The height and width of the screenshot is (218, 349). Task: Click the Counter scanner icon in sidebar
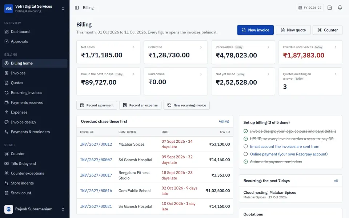7,153
